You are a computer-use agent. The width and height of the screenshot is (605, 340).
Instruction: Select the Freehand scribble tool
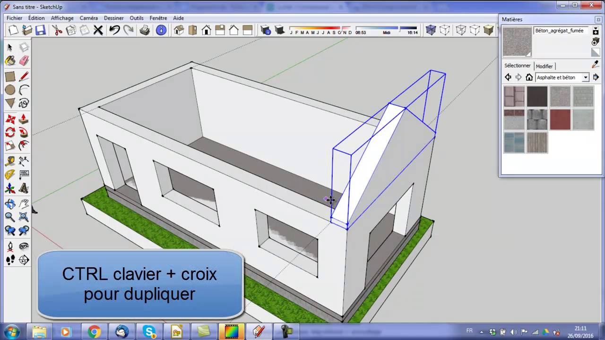[24, 103]
